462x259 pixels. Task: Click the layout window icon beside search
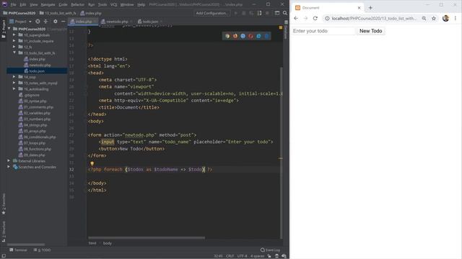click(x=277, y=13)
